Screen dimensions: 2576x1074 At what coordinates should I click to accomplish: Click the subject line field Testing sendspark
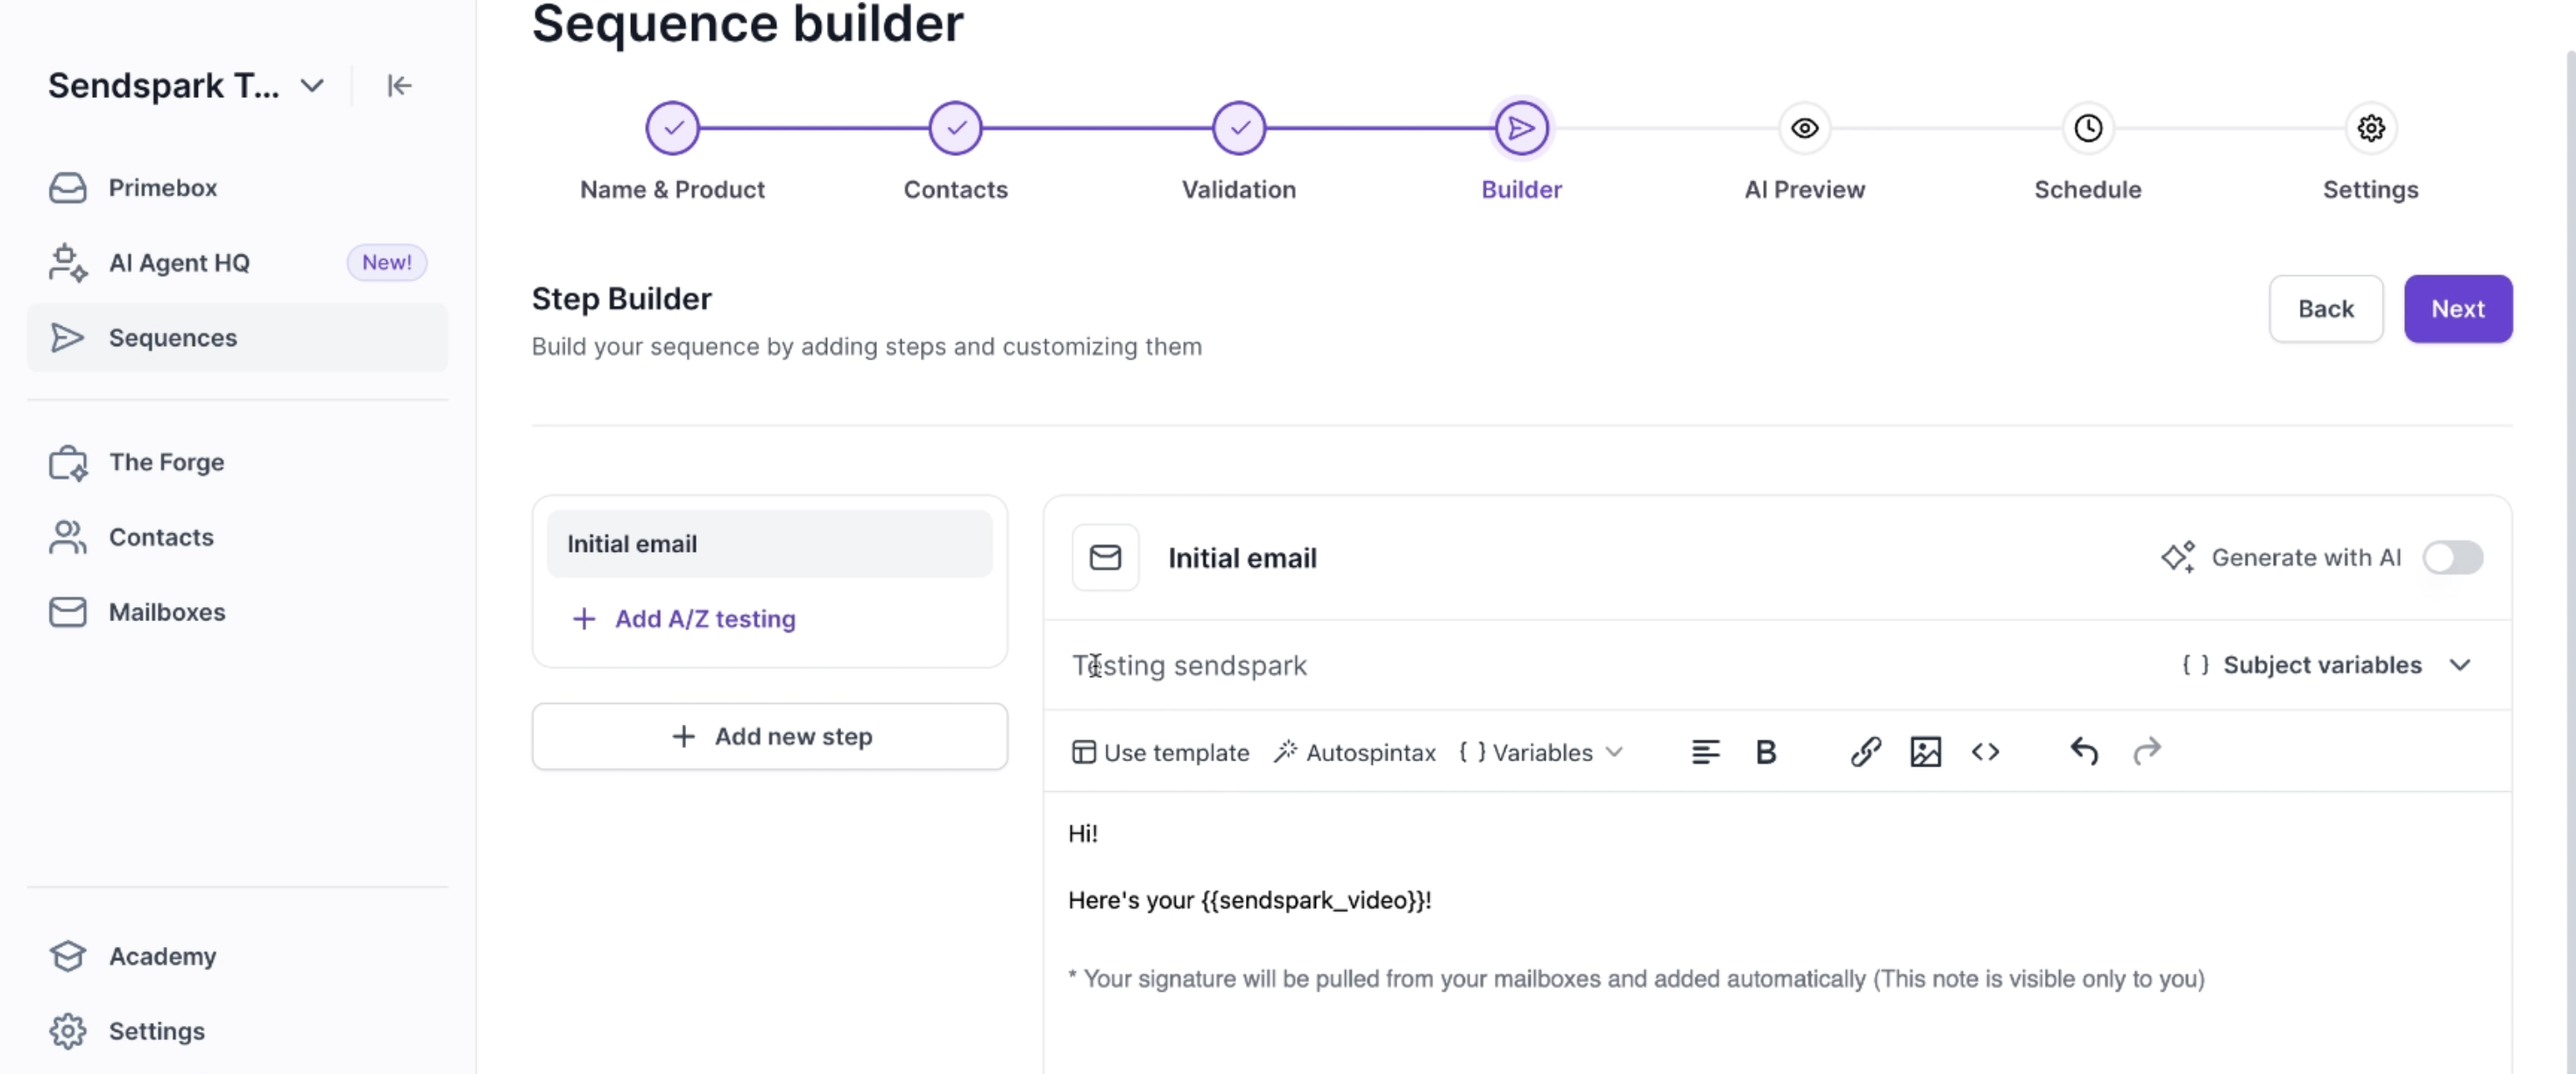pos(1600,666)
